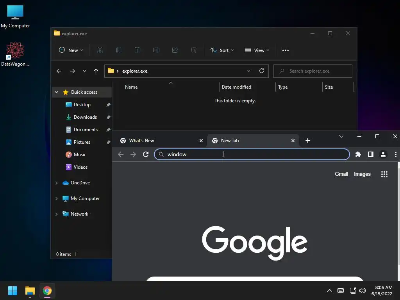Open the View dropdown in Explorer
This screenshot has width=400, height=300.
click(x=257, y=50)
